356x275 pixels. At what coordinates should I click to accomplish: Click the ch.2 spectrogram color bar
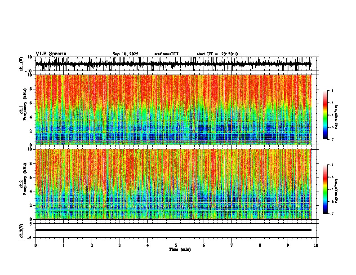click(325, 189)
